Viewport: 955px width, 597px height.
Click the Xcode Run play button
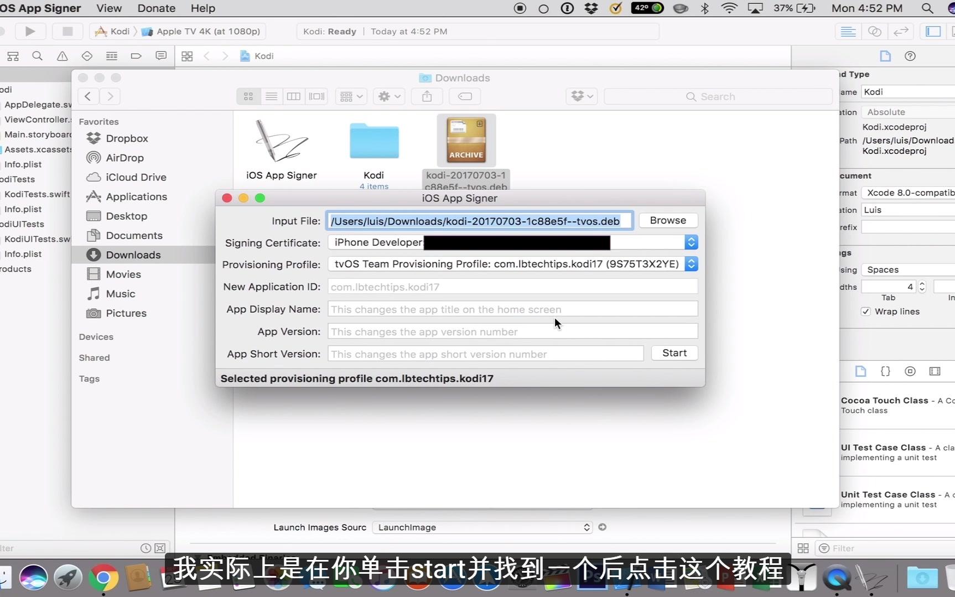pyautogui.click(x=30, y=32)
